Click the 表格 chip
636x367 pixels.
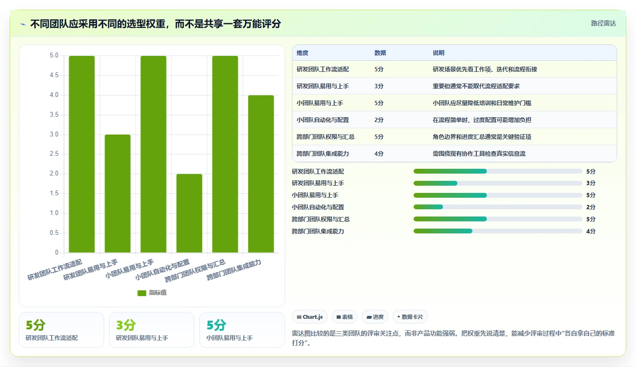pyautogui.click(x=345, y=317)
